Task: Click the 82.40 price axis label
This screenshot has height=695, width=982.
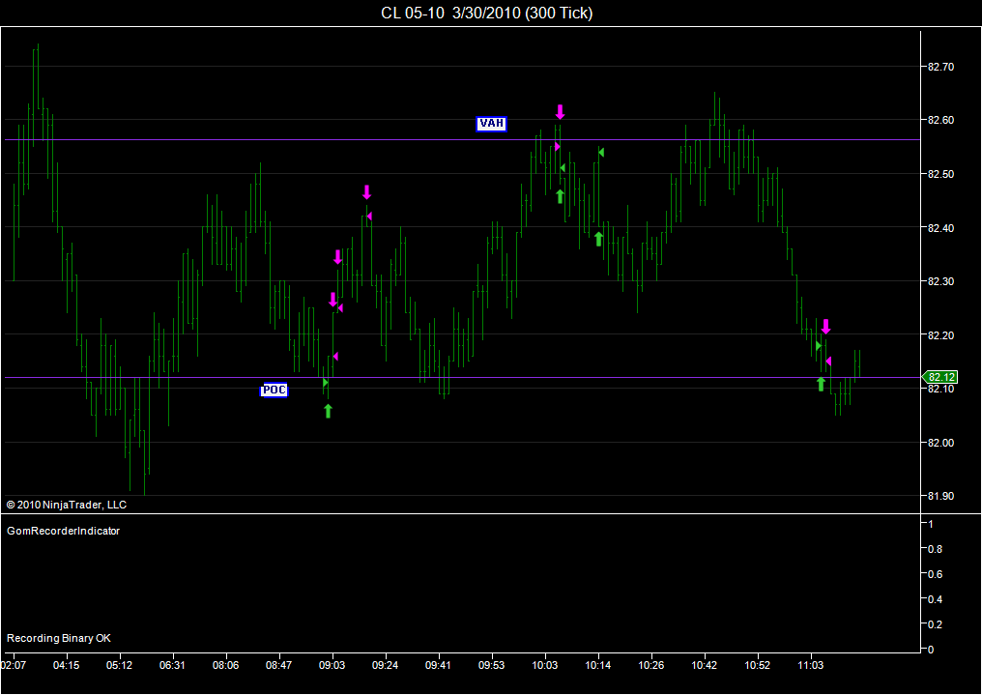Action: click(x=940, y=228)
